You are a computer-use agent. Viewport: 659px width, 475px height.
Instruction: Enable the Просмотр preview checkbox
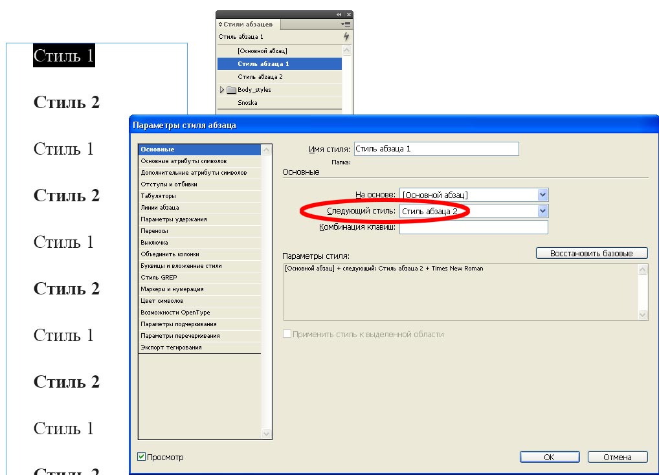click(142, 457)
